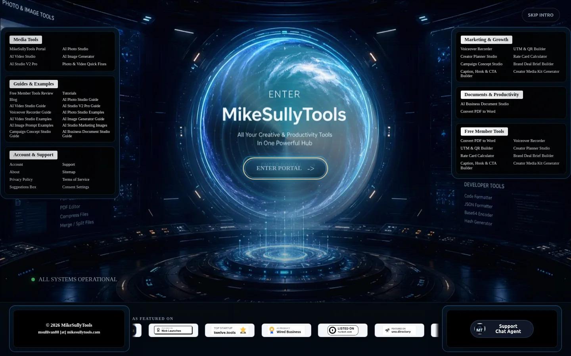Open Creator Planner Studio in Marketing & Growth
The height and width of the screenshot is (356, 571).
click(479, 57)
